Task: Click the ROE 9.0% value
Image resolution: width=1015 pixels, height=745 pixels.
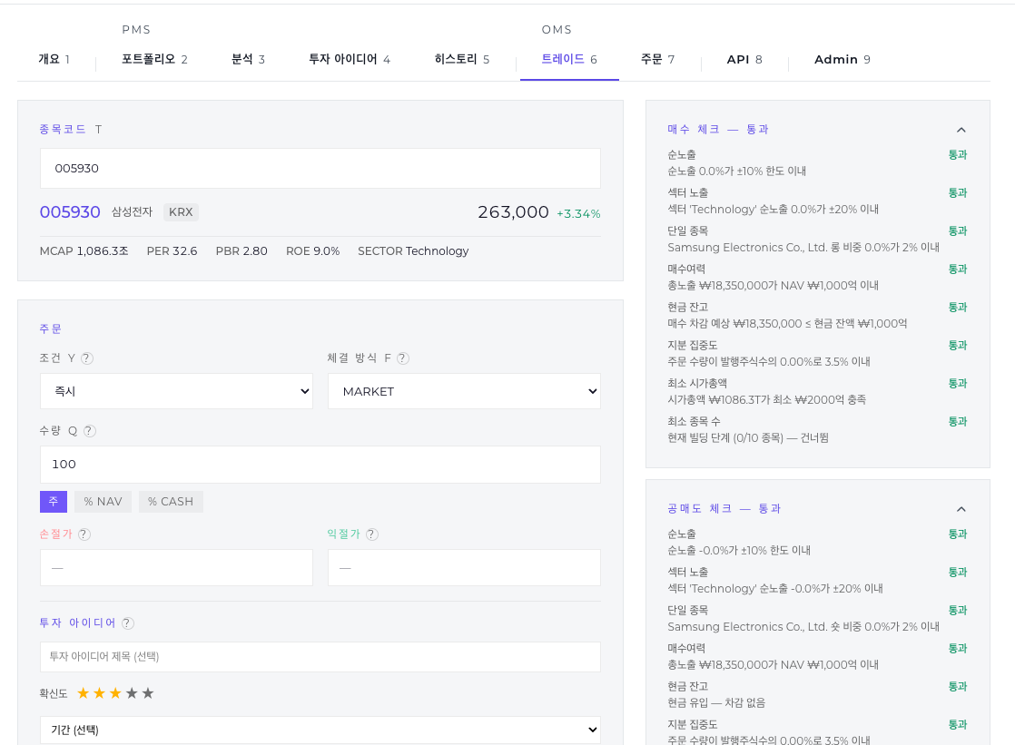Action: pyautogui.click(x=312, y=251)
